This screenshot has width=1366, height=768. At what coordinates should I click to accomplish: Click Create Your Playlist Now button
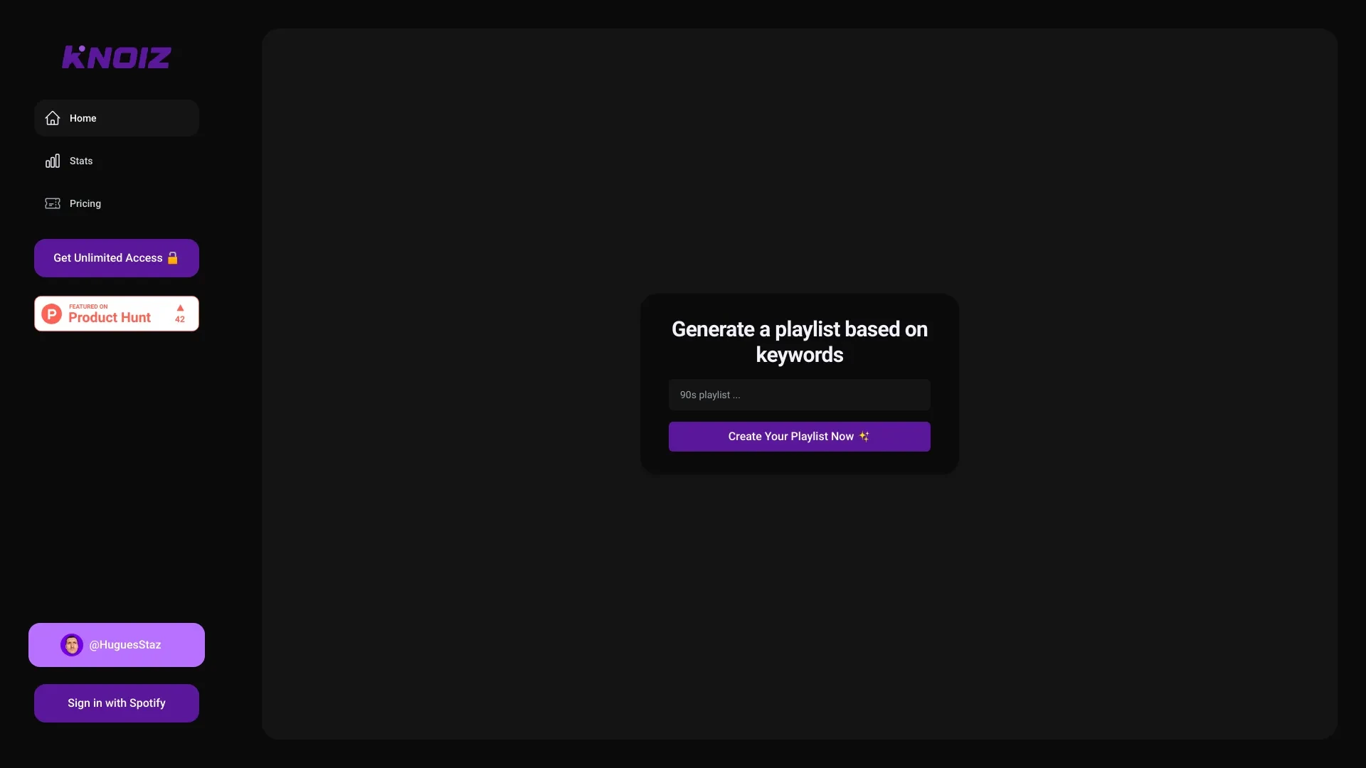click(800, 436)
